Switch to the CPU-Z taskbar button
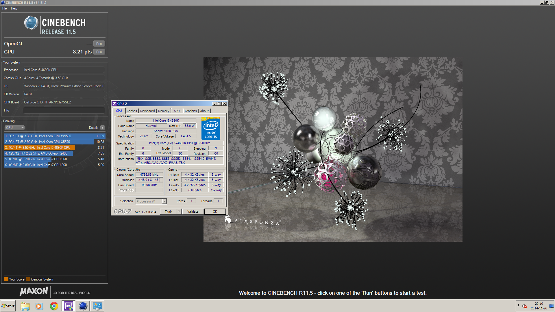 coord(69,306)
